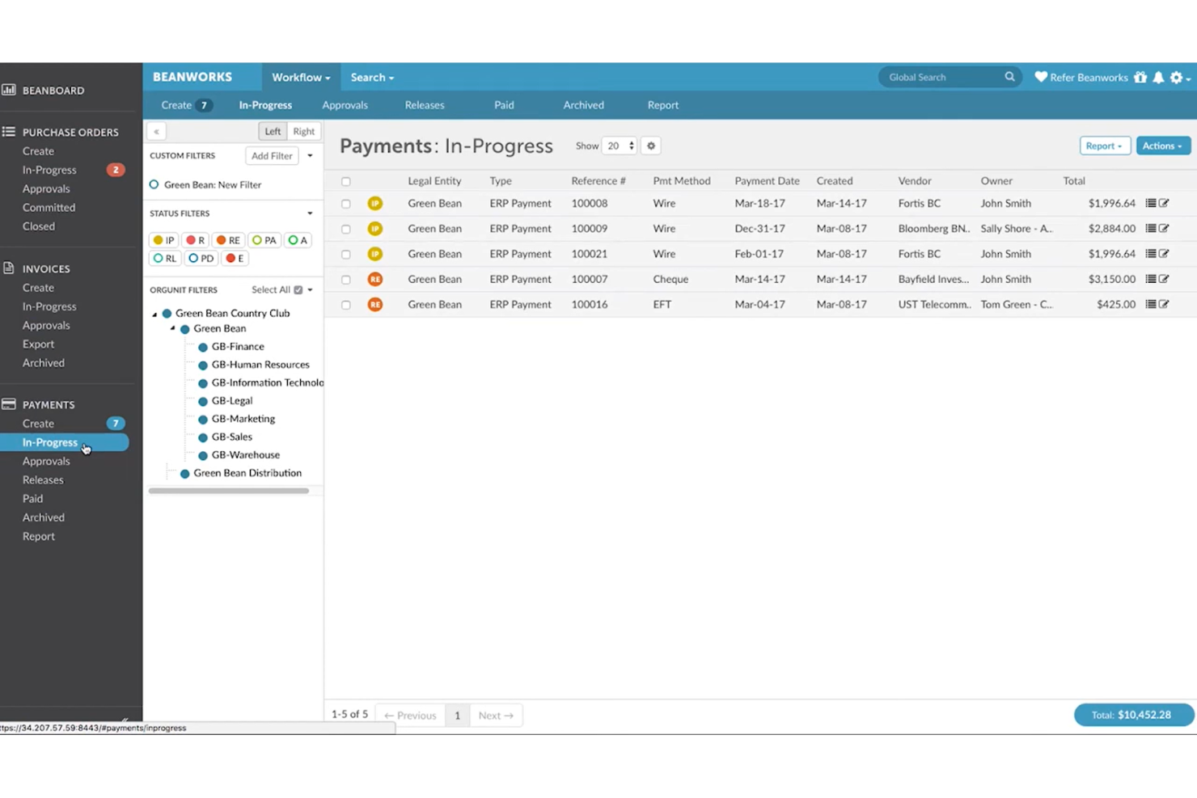Screen dimensions: 1197x798
Task: Check the box for payment 100021
Action: pos(346,254)
